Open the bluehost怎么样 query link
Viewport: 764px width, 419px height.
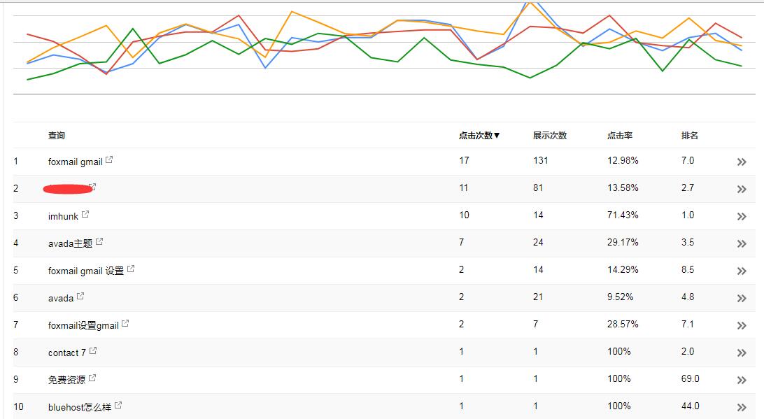click(x=80, y=407)
